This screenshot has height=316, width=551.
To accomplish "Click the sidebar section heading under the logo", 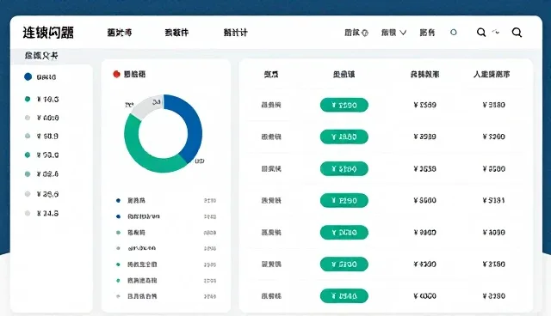I will point(41,55).
